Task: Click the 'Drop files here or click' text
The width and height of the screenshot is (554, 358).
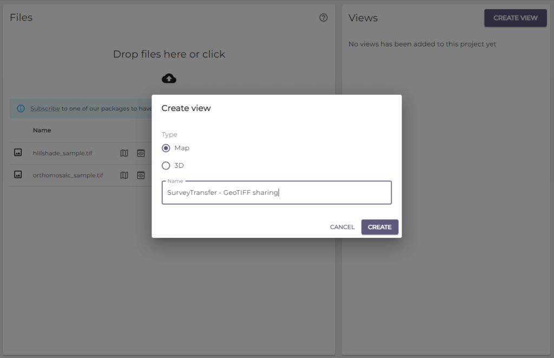Action: point(169,54)
